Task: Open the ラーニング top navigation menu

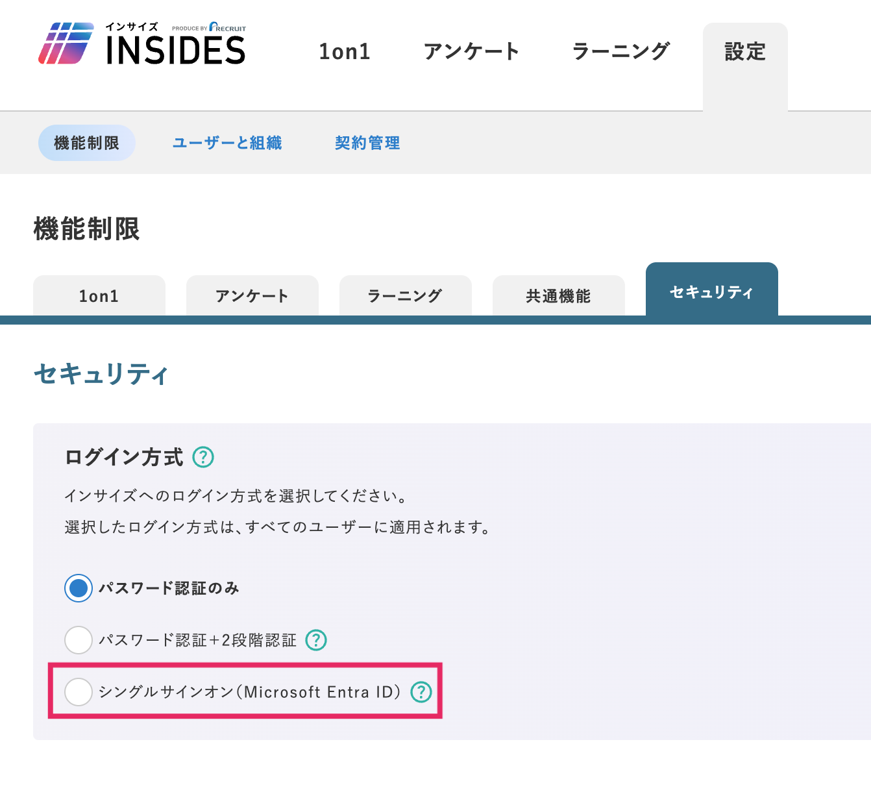Action: (620, 51)
